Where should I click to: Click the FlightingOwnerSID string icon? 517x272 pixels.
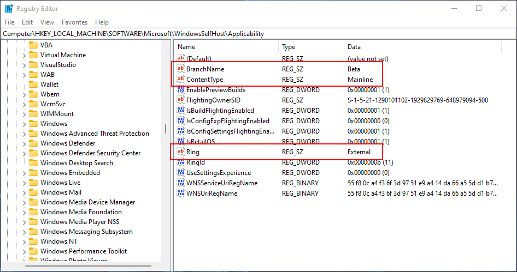181,100
